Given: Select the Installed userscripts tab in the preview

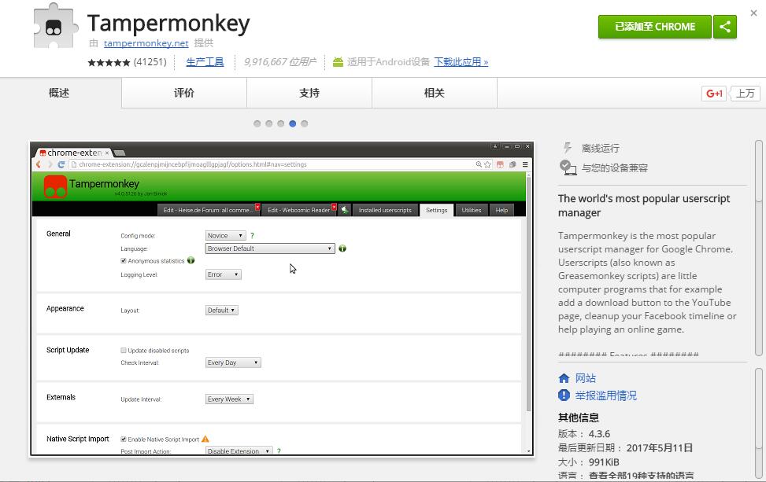Looking at the screenshot, I should click(x=385, y=210).
